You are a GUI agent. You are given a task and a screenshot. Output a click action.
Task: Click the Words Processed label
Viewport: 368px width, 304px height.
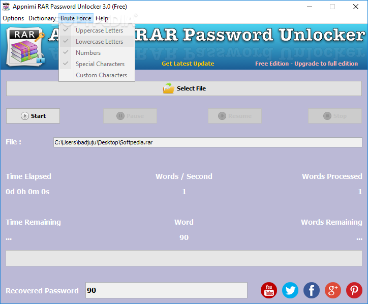coord(332,176)
